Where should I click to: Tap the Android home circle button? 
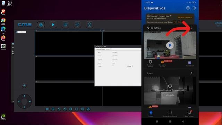[x=170, y=122]
